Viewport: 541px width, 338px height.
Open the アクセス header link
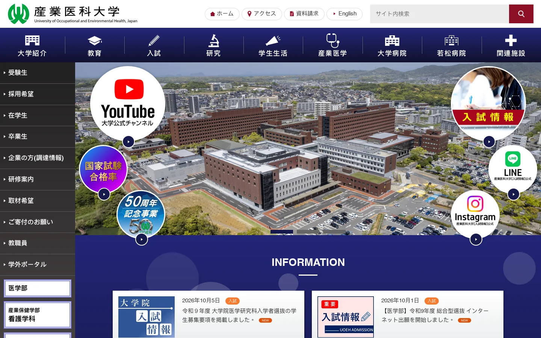[x=262, y=14]
